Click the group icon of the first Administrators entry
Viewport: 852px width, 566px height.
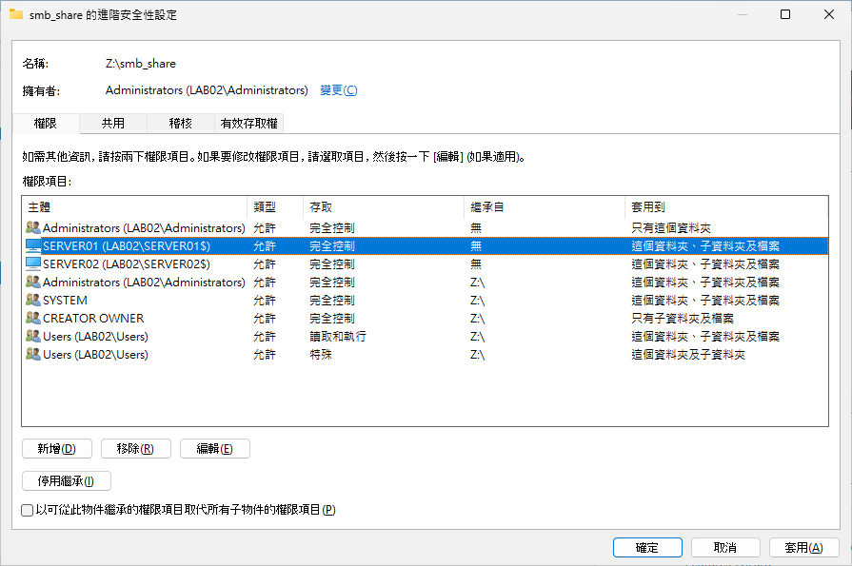point(33,227)
